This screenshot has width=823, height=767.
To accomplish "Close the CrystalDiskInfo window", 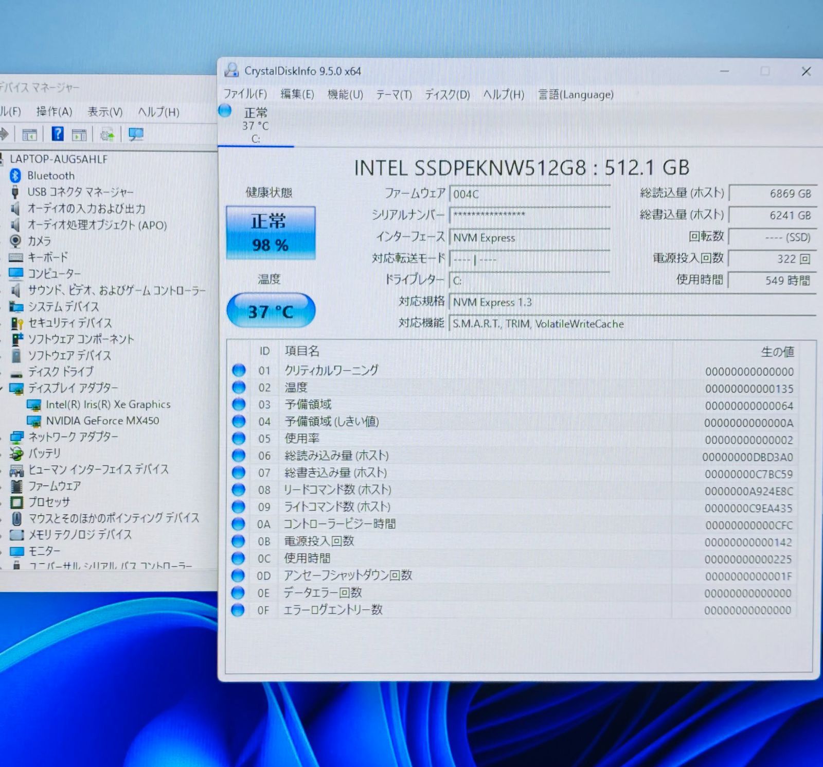I will tap(806, 72).
